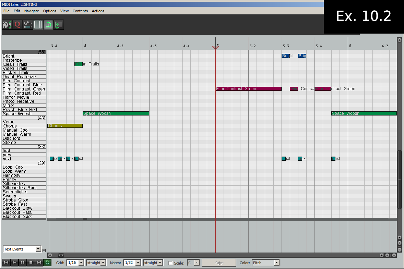
Task: Select the first blue Bright note
Action: click(286, 56)
